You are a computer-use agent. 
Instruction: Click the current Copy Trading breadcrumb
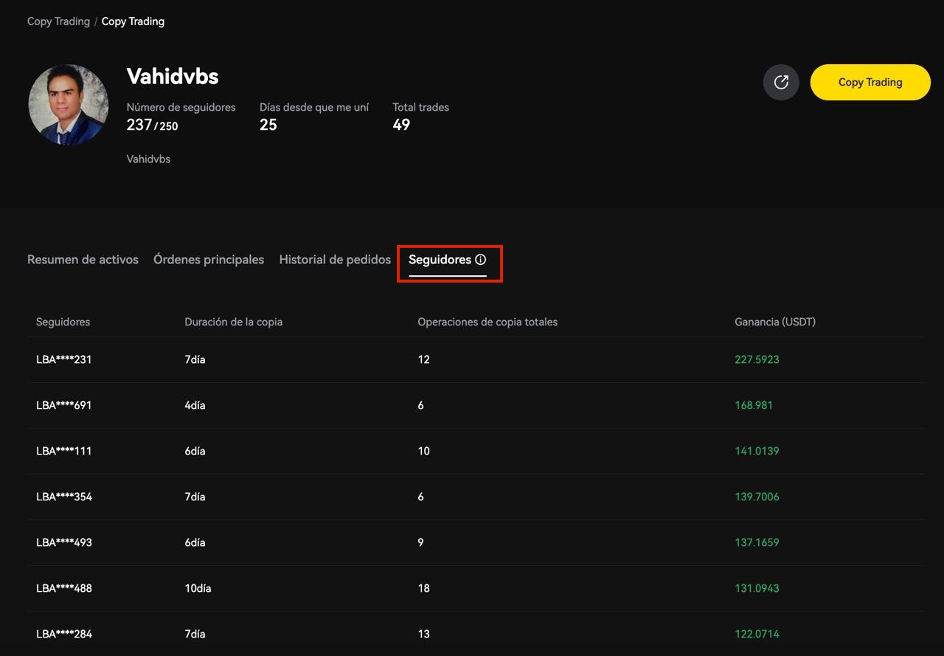[133, 21]
